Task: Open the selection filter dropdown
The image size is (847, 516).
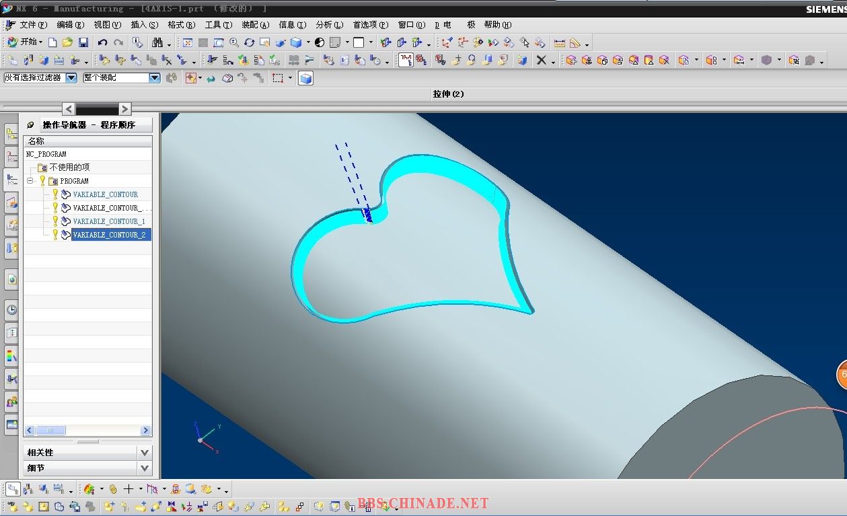Action: (x=71, y=78)
